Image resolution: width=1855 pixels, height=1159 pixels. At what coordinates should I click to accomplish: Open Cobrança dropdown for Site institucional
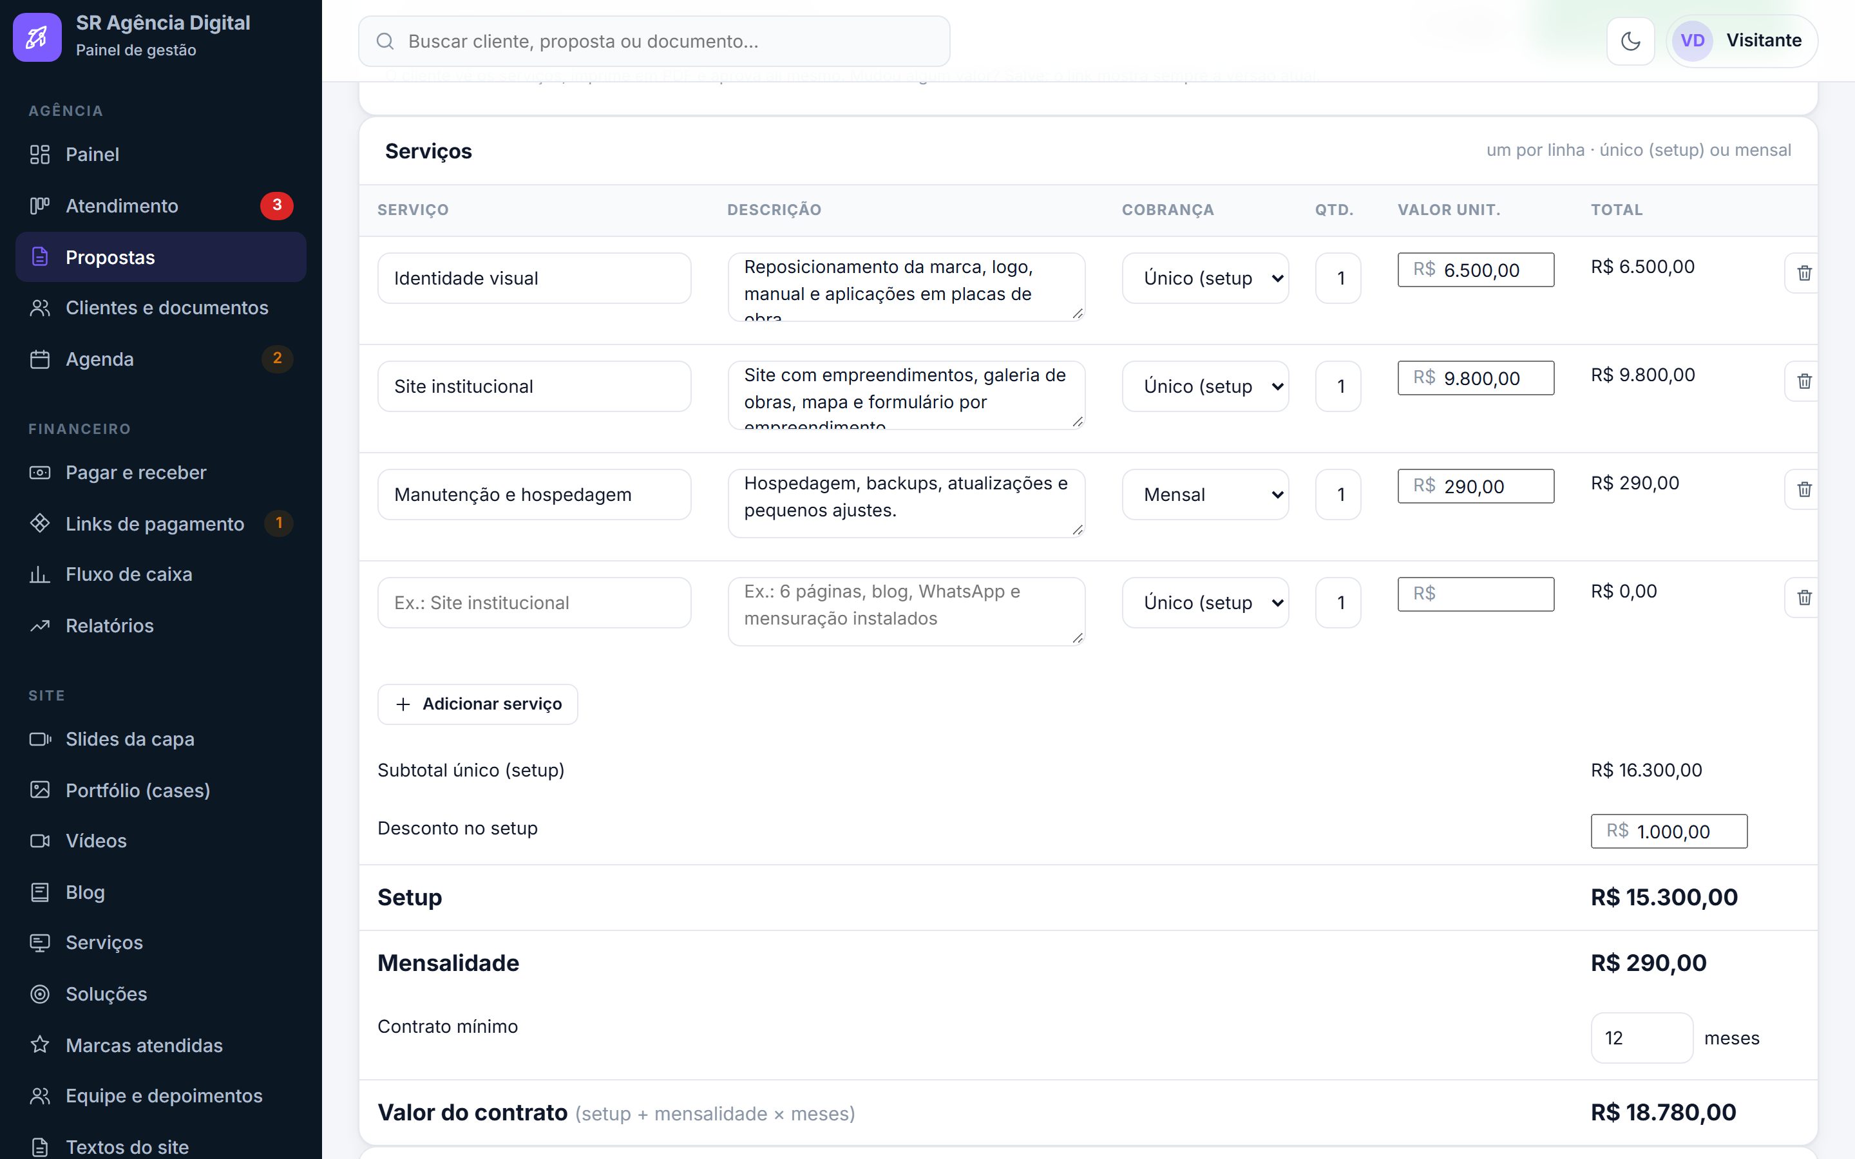click(1206, 386)
